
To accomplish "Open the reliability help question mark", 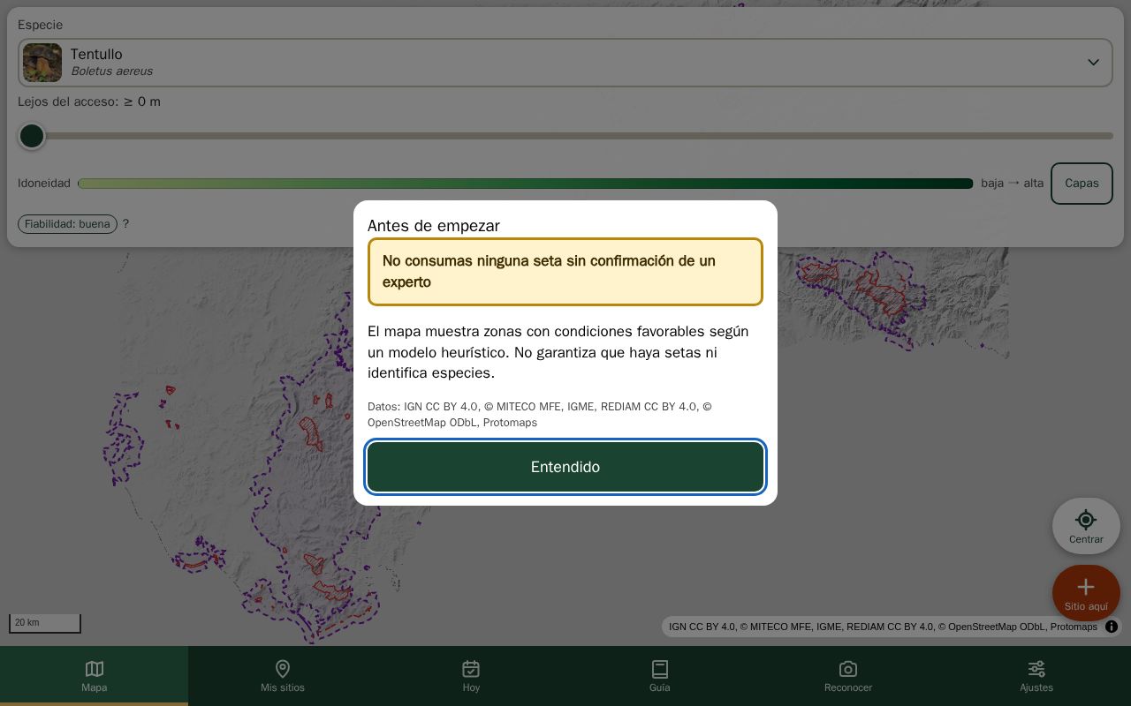I will tap(125, 224).
